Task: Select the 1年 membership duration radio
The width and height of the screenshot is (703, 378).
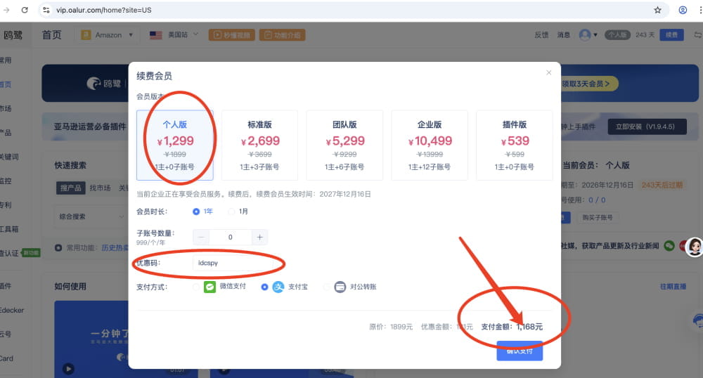Action: tap(196, 211)
